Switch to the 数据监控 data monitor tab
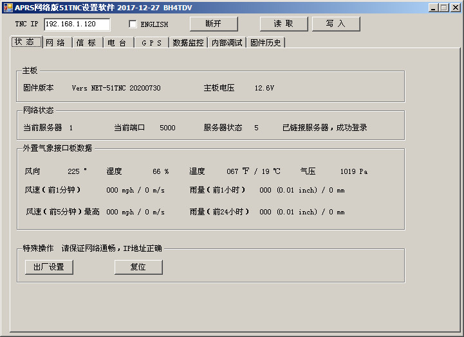 pos(188,43)
